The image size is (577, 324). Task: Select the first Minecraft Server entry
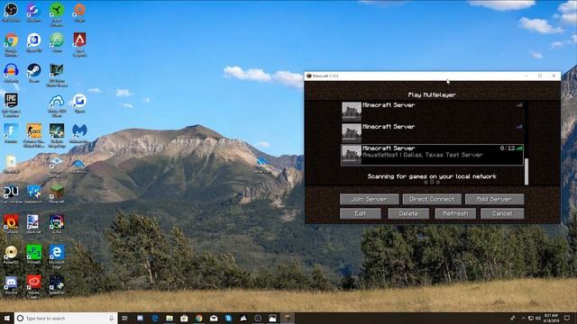(432, 111)
